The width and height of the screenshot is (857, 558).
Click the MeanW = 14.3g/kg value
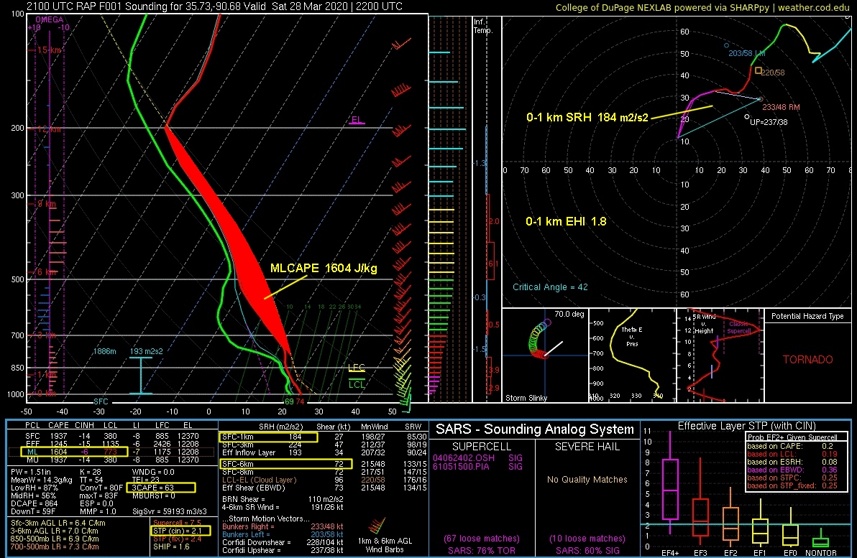[x=41, y=480]
